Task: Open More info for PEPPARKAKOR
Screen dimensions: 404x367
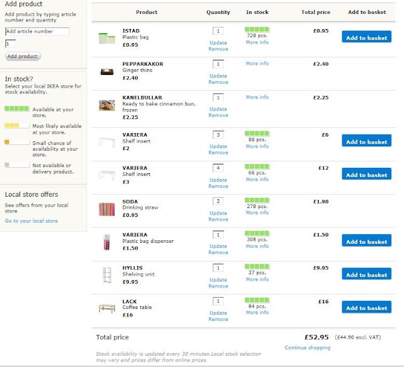Action: 257,63
